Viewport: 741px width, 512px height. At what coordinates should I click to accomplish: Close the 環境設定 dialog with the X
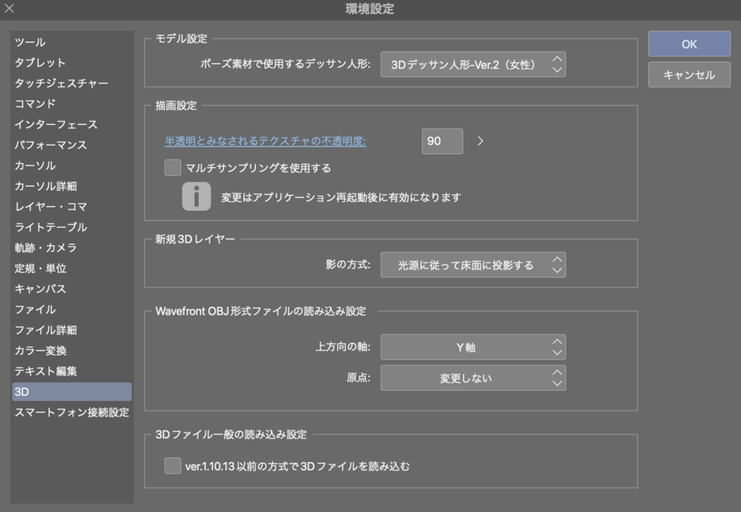(x=9, y=8)
